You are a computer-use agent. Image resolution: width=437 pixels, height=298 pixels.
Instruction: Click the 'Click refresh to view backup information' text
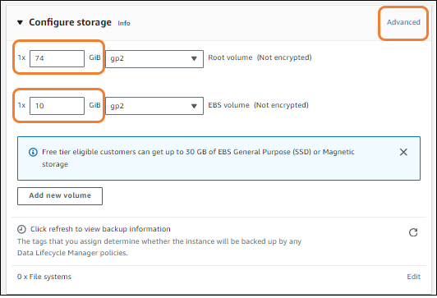click(100, 229)
